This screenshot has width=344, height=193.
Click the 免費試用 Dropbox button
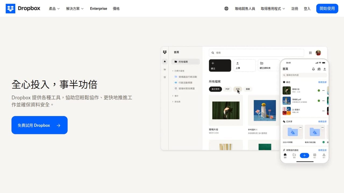[x=40, y=125]
